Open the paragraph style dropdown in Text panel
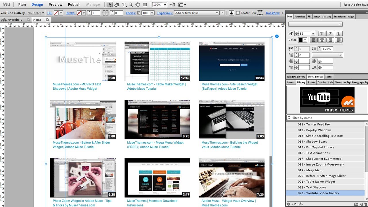 tap(327, 55)
